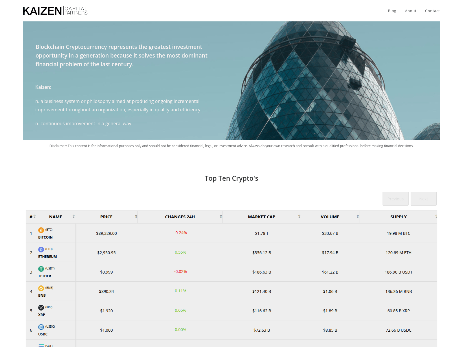Sort by the PRICE column sort arrows
The height and width of the screenshot is (347, 463).
[x=136, y=216]
